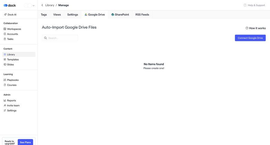Screen dimensions: 270x145
Task: Click the Dock logo
Action: (x=10, y=5)
